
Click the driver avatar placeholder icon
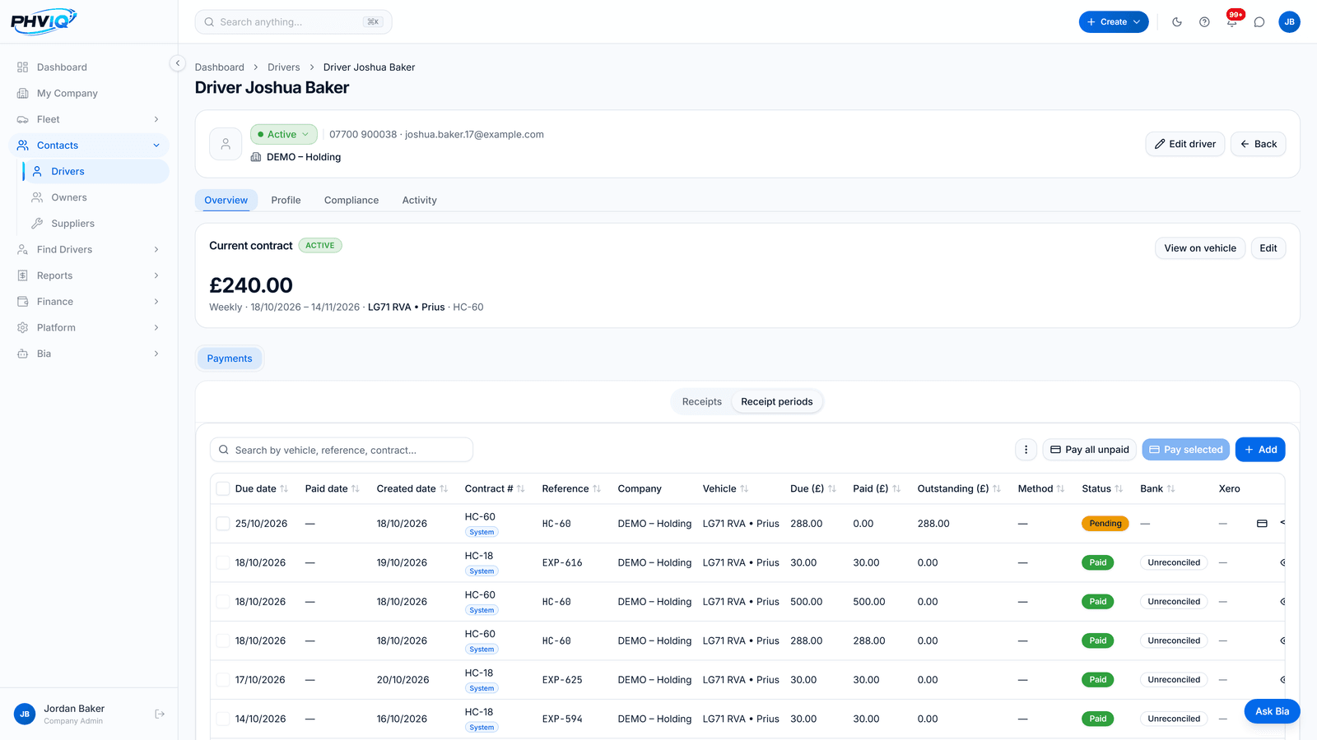point(226,144)
